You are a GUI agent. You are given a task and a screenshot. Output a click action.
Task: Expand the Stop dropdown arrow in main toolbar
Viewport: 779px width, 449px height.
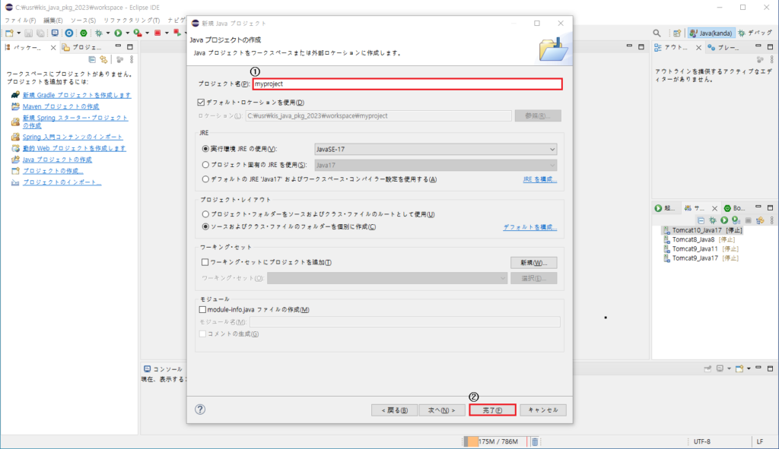[x=167, y=33]
